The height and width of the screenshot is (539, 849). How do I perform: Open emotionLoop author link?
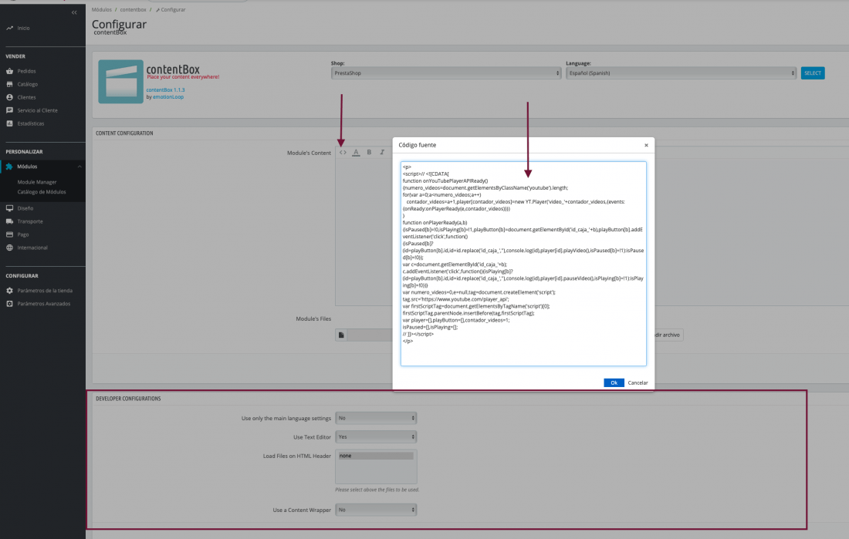pyautogui.click(x=167, y=97)
